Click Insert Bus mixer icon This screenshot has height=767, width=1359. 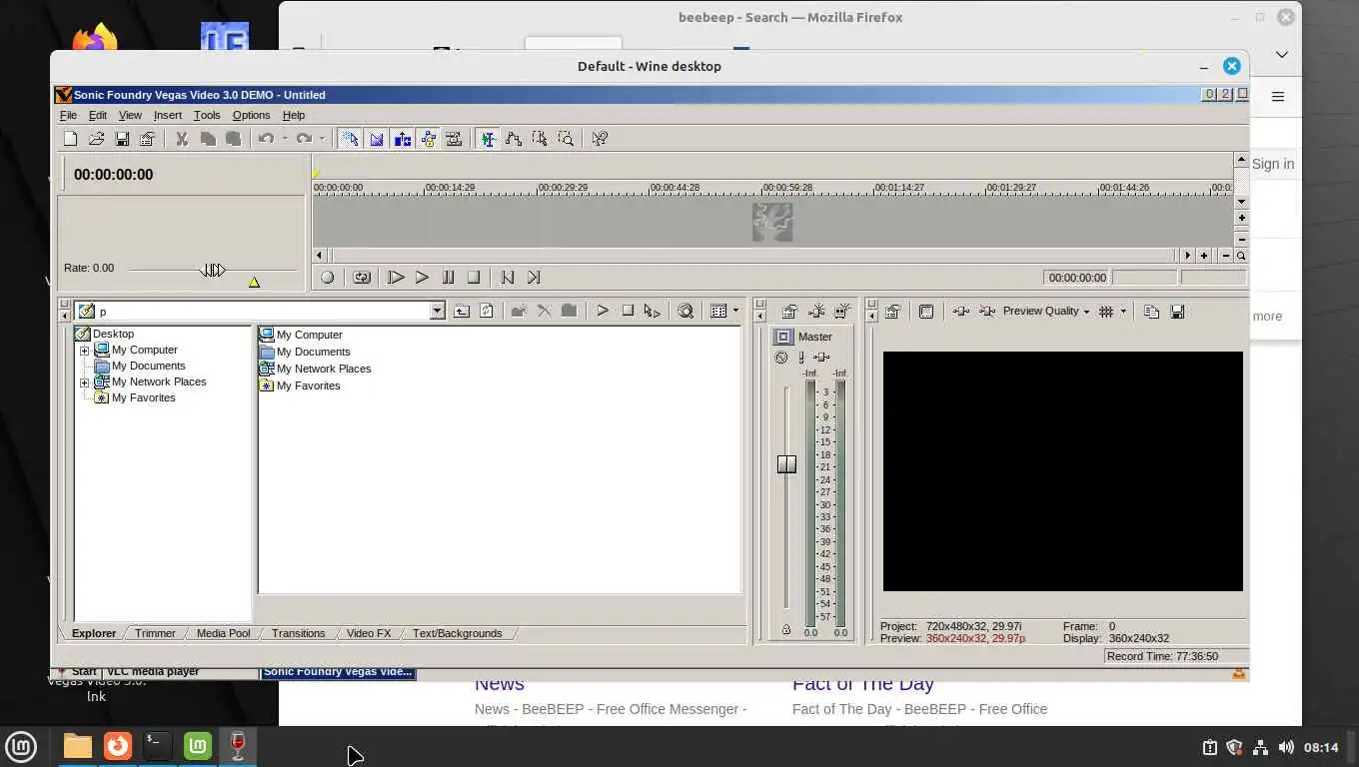coord(842,311)
